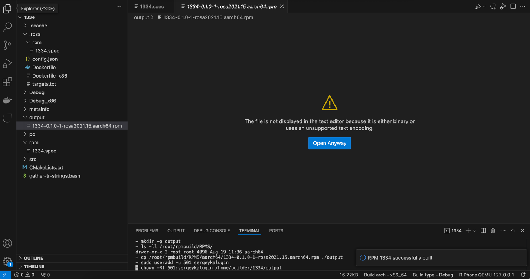Open the Docker view in activity bar
This screenshot has width=530, height=279.
pyautogui.click(x=7, y=100)
